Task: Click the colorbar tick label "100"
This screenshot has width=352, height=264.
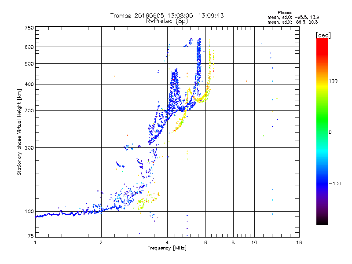Action: [x=333, y=81]
